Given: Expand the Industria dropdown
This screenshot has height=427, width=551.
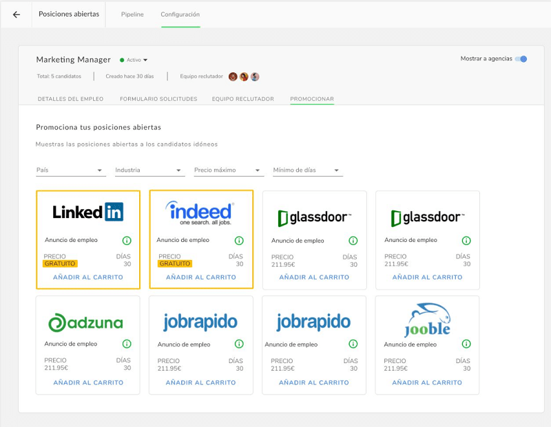Looking at the screenshot, I should point(149,170).
